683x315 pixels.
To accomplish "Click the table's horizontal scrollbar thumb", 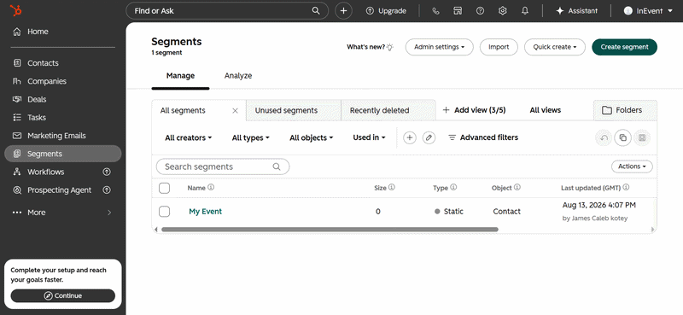I will [330, 229].
